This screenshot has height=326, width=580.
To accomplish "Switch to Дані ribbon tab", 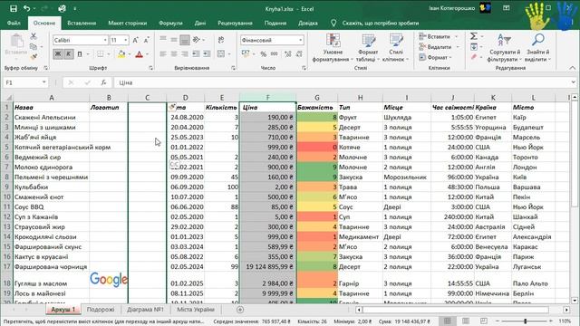I will pyautogui.click(x=200, y=23).
